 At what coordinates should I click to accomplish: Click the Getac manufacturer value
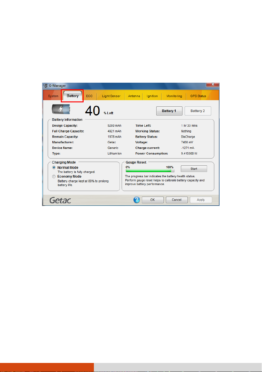(x=112, y=142)
